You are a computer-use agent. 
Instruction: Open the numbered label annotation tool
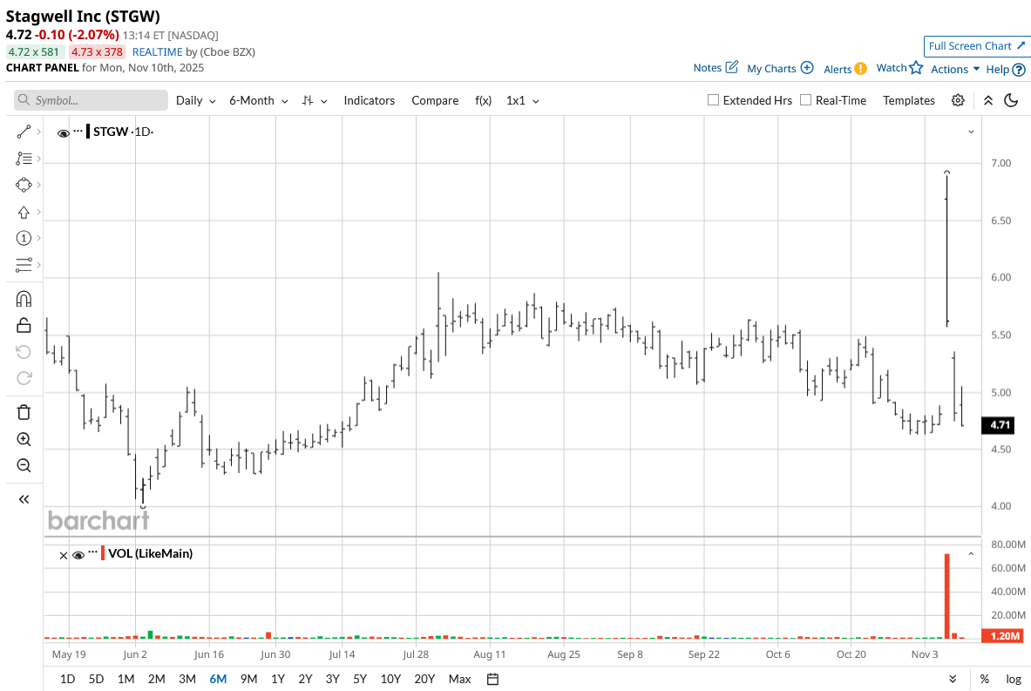click(24, 238)
